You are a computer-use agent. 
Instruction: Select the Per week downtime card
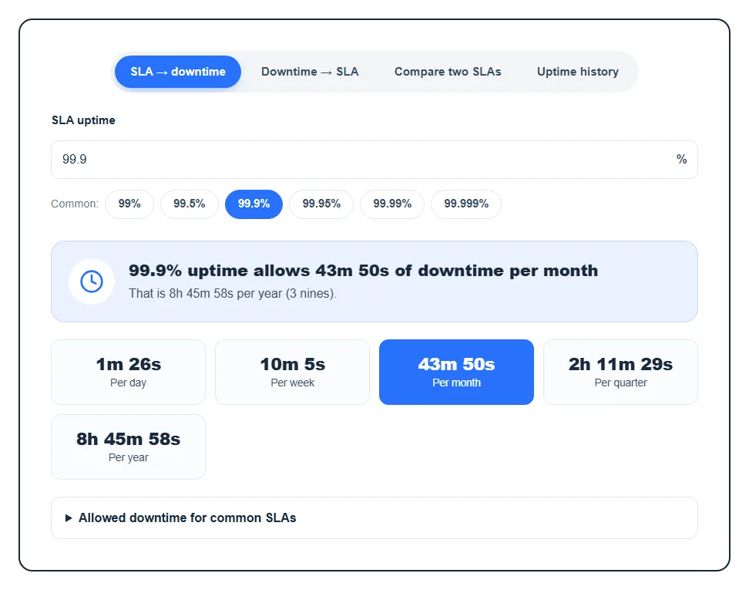[292, 373]
